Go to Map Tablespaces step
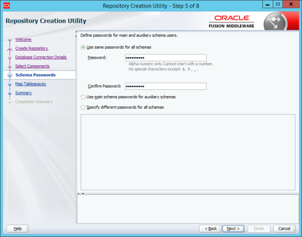Screen dimensions: 302x237 (31, 84)
